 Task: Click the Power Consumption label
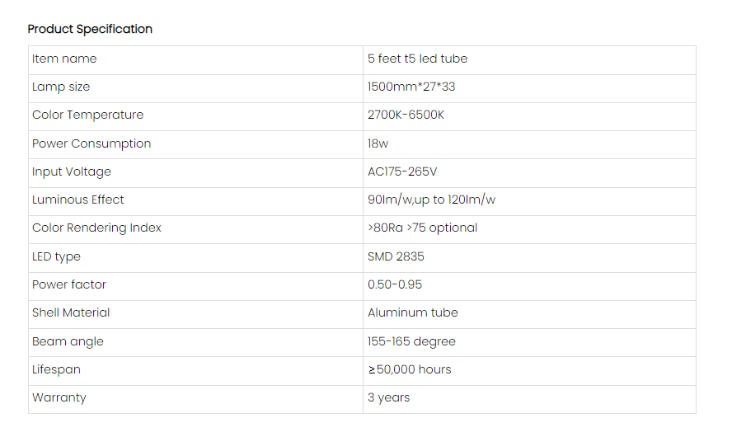(91, 143)
